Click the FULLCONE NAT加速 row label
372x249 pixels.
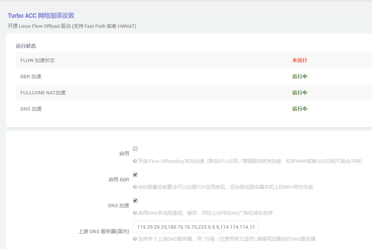[x=43, y=93]
